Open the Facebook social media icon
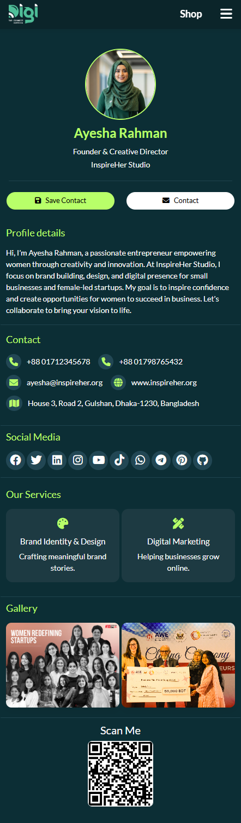This screenshot has height=823, width=241. [x=16, y=460]
